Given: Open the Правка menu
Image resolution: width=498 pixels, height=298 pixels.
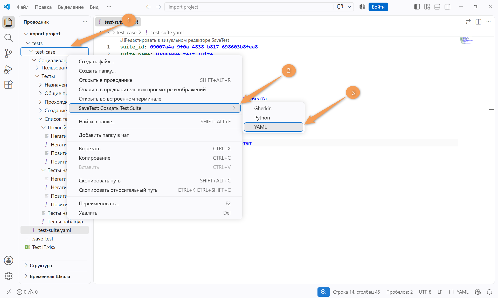Looking at the screenshot, I should click(43, 7).
